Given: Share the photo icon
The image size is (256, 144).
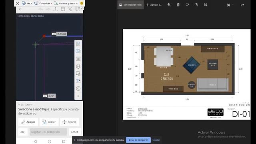Looking at the screenshot, I should click(242, 5).
